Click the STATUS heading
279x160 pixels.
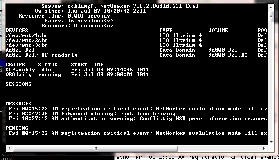click(48, 65)
